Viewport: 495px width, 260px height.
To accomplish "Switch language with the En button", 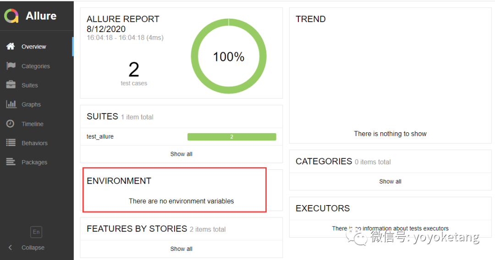I will point(36,232).
